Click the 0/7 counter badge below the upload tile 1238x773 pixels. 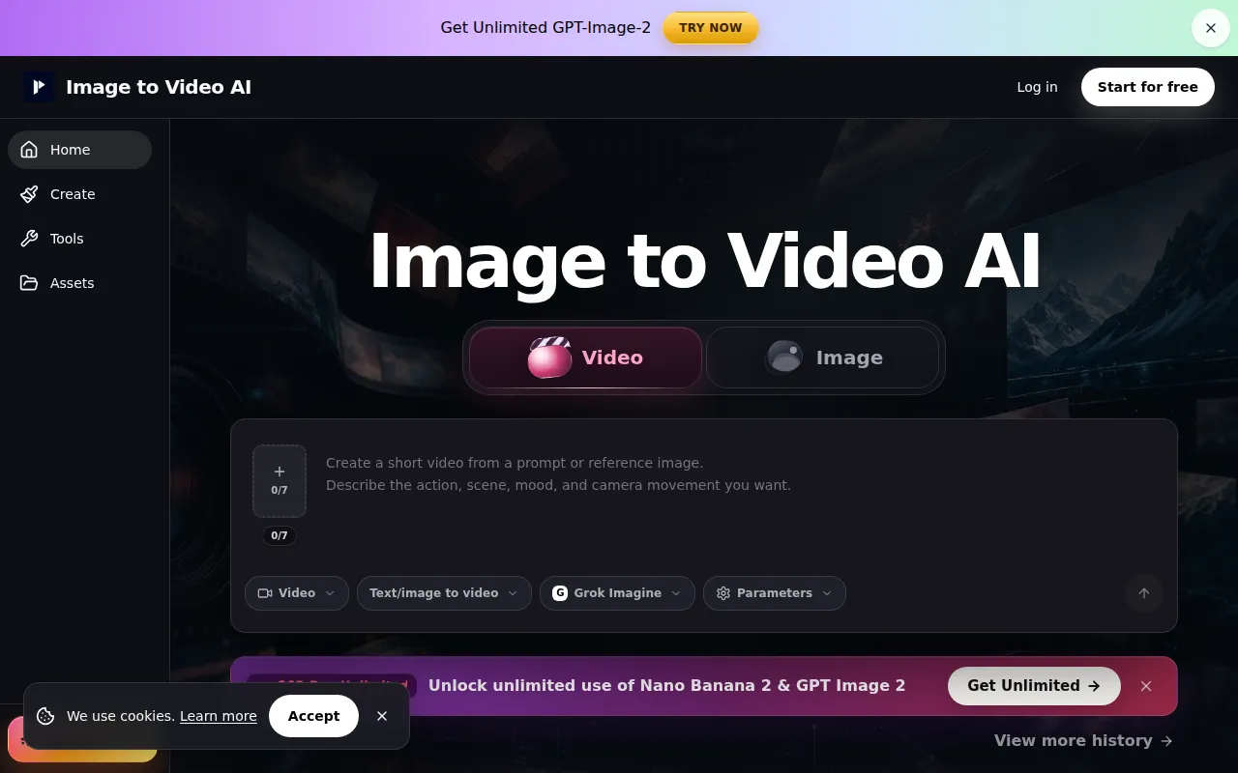coord(280,535)
